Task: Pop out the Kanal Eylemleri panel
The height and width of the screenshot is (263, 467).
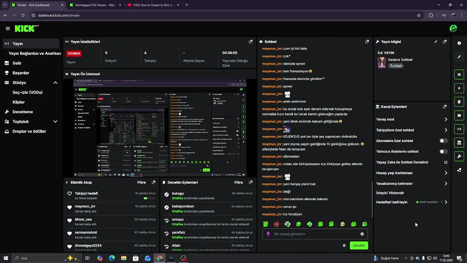Action: tap(444, 107)
